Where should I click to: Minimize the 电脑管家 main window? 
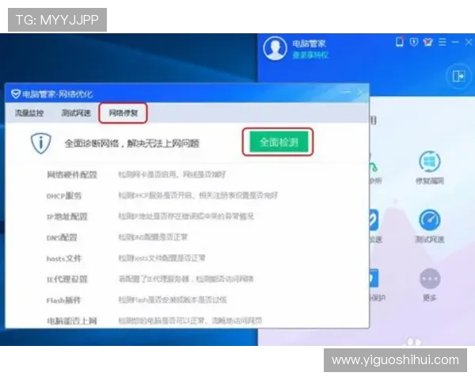tap(455, 42)
